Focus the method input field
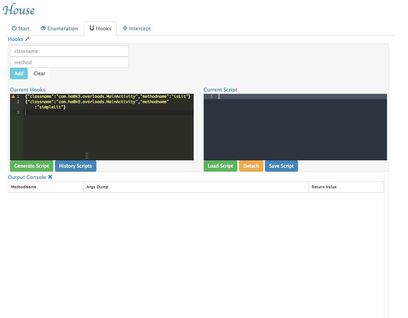408x318 pixels. coord(69,62)
